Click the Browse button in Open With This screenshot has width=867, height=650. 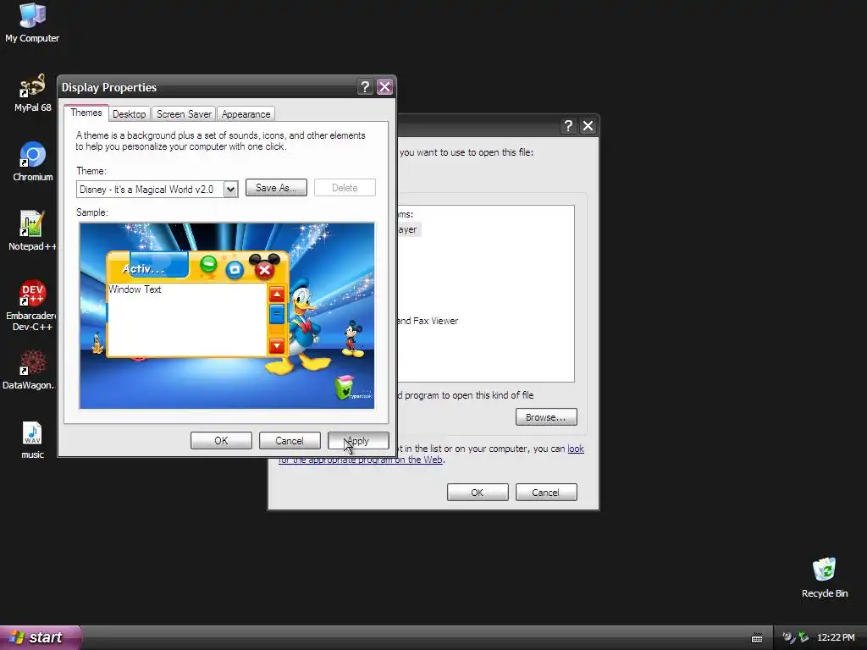pyautogui.click(x=546, y=416)
